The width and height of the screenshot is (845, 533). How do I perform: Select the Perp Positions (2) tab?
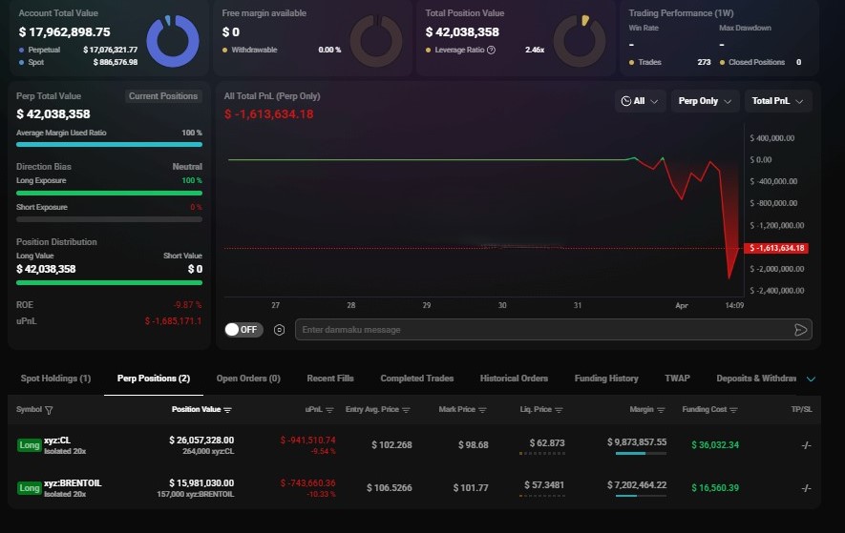[154, 379]
